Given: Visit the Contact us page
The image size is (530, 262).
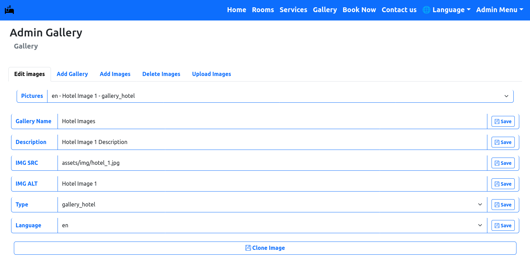Looking at the screenshot, I should tap(399, 10).
